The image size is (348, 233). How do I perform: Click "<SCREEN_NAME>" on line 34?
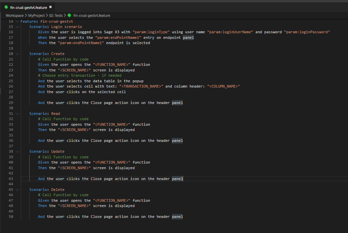coord(74,130)
